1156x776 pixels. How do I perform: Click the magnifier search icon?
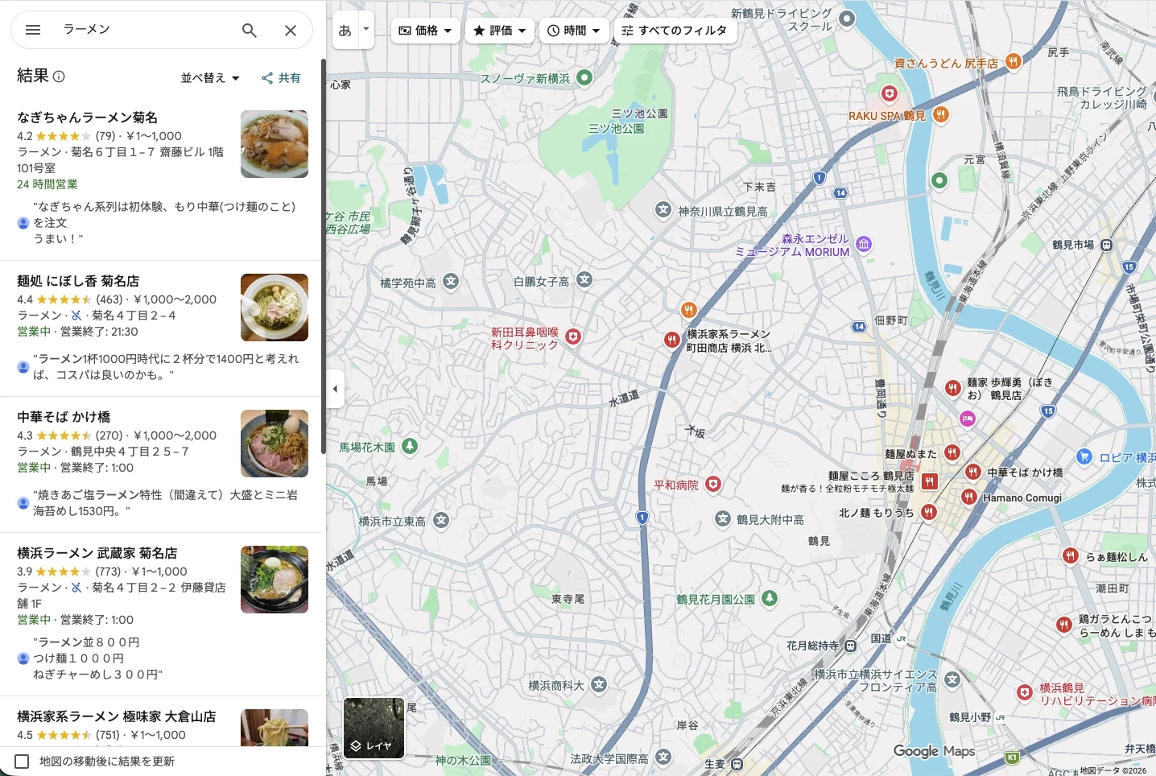tap(250, 30)
